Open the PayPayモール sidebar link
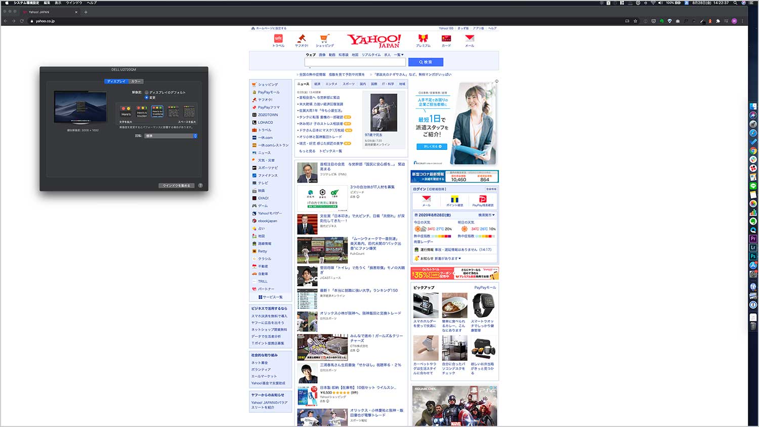 pyautogui.click(x=269, y=92)
